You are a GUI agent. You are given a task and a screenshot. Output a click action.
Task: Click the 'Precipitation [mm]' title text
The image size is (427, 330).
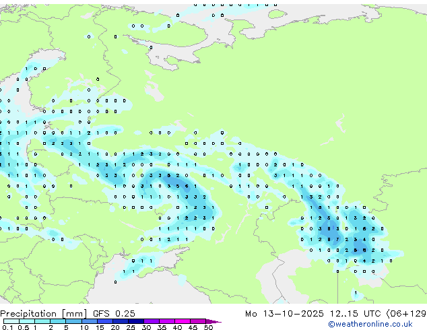44,314
